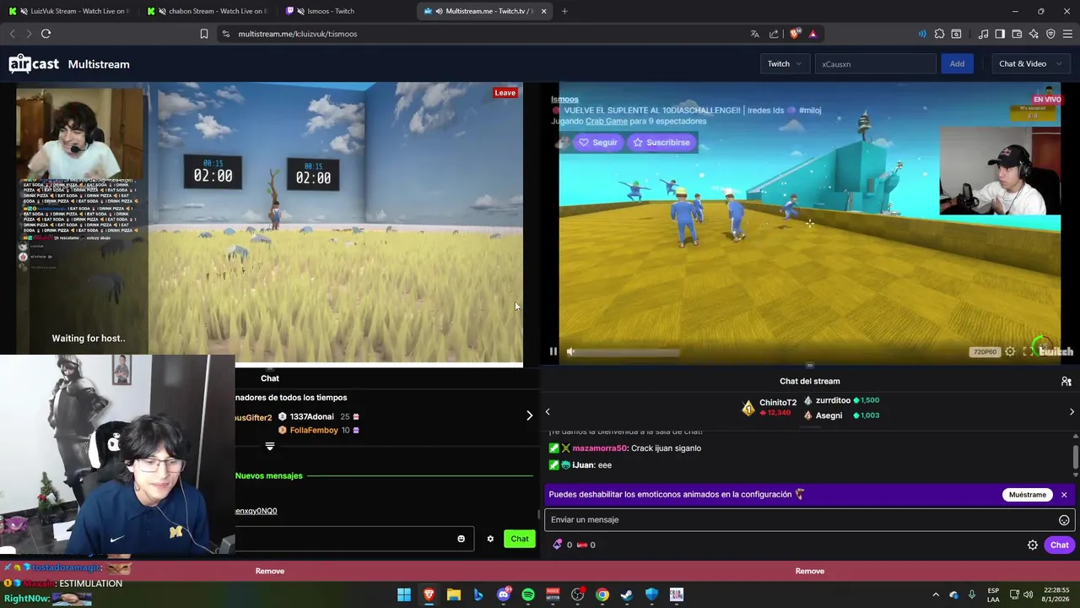Open a new browser tab
1080x608 pixels.
pos(564,11)
